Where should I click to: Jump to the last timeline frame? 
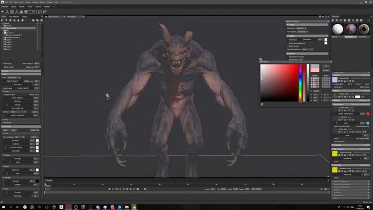point(138,189)
